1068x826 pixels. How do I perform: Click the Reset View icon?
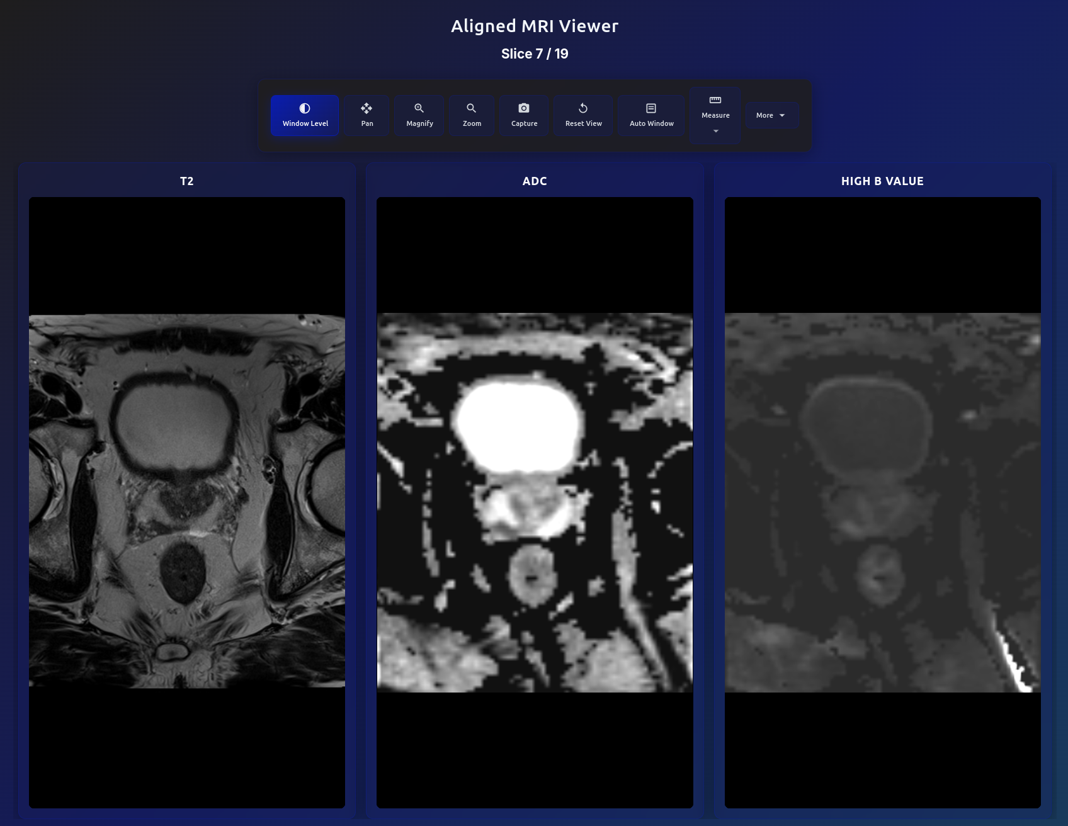tap(582, 107)
